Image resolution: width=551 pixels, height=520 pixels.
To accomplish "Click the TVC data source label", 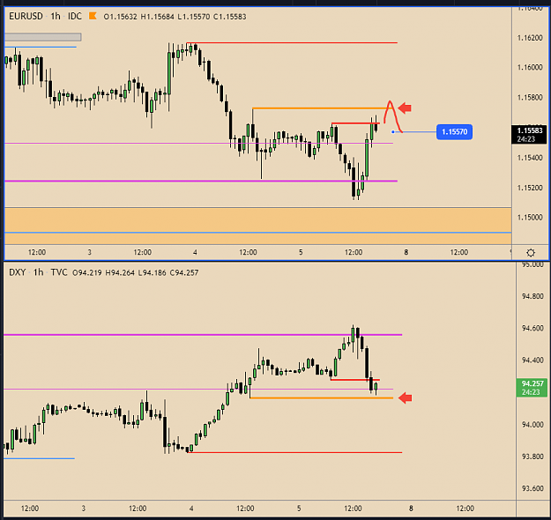I will click(59, 272).
